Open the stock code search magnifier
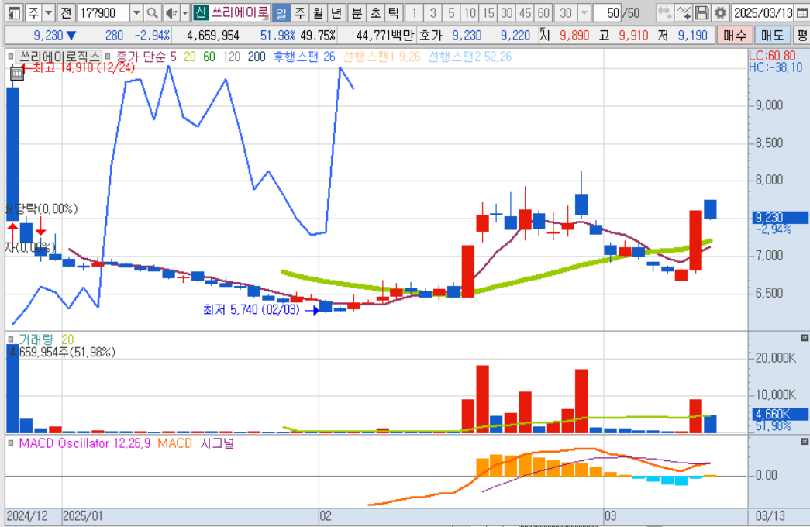Image resolution: width=810 pixels, height=527 pixels. tap(152, 13)
